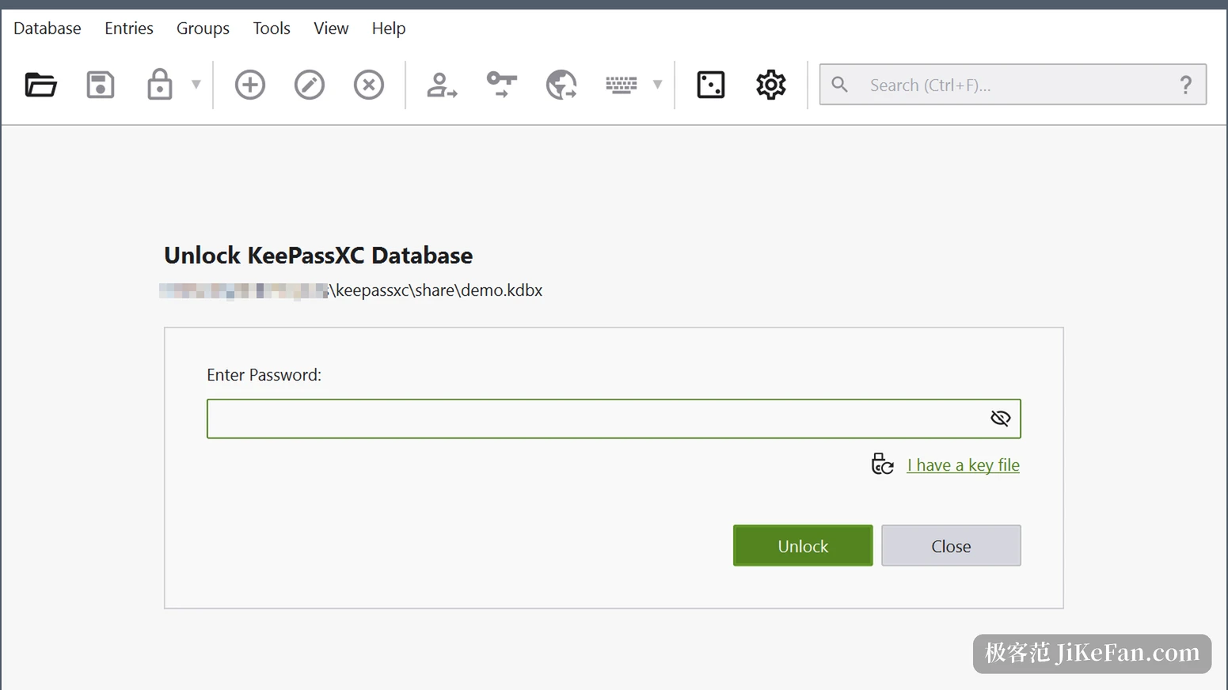This screenshot has width=1228, height=690.
Task: Open the Groups menu
Action: [x=203, y=28]
